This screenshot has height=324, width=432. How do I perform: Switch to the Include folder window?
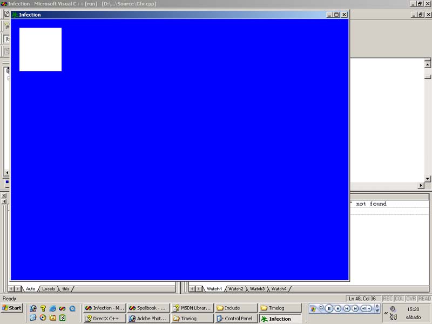pyautogui.click(x=236, y=308)
